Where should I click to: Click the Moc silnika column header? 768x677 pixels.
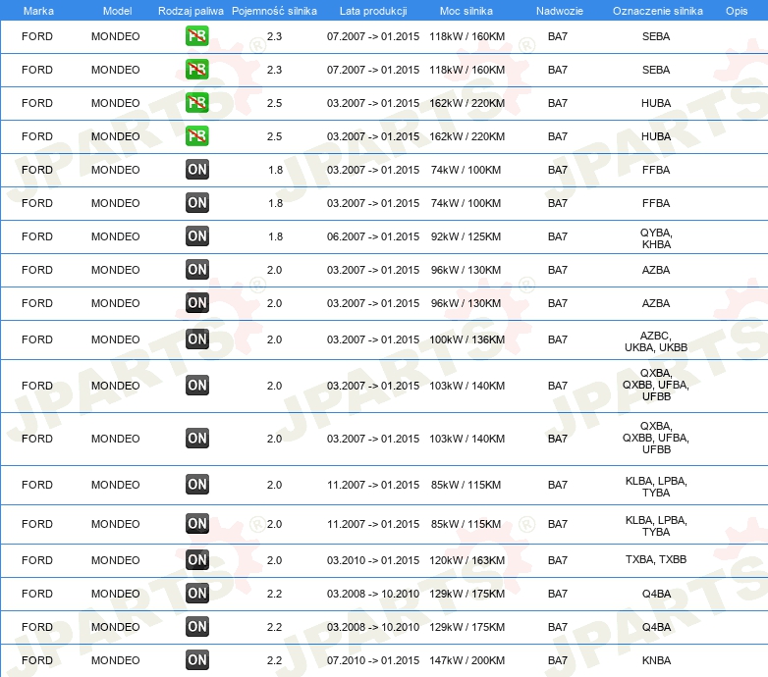pos(466,11)
